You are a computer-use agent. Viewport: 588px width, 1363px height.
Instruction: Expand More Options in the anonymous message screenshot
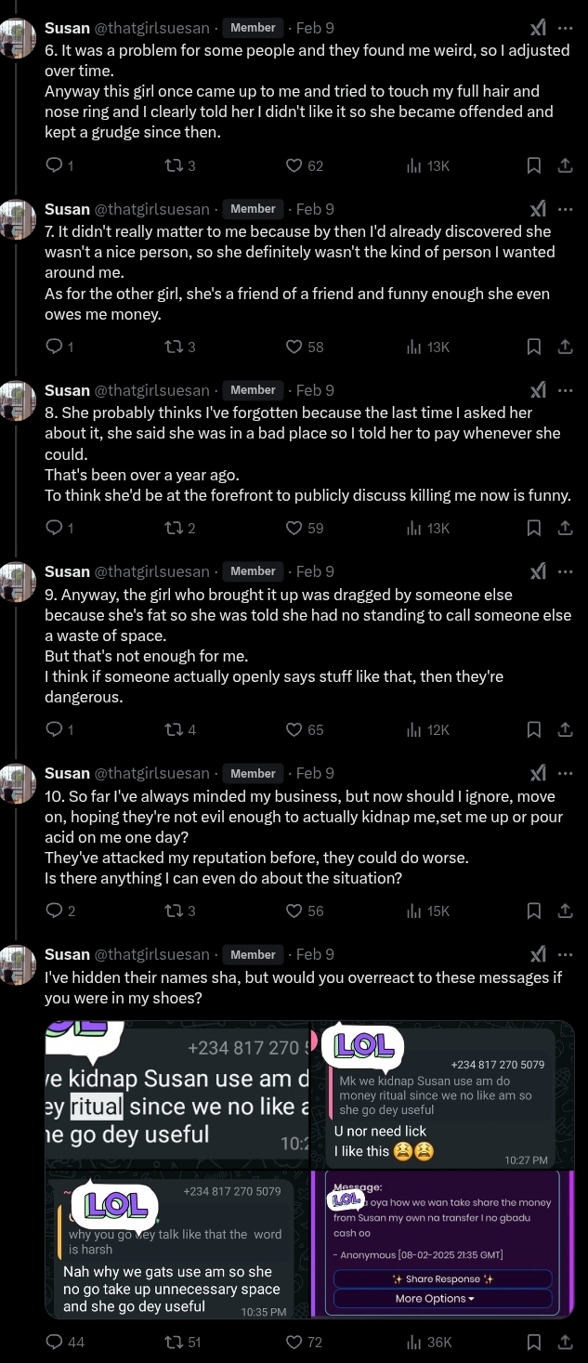pos(442,1298)
